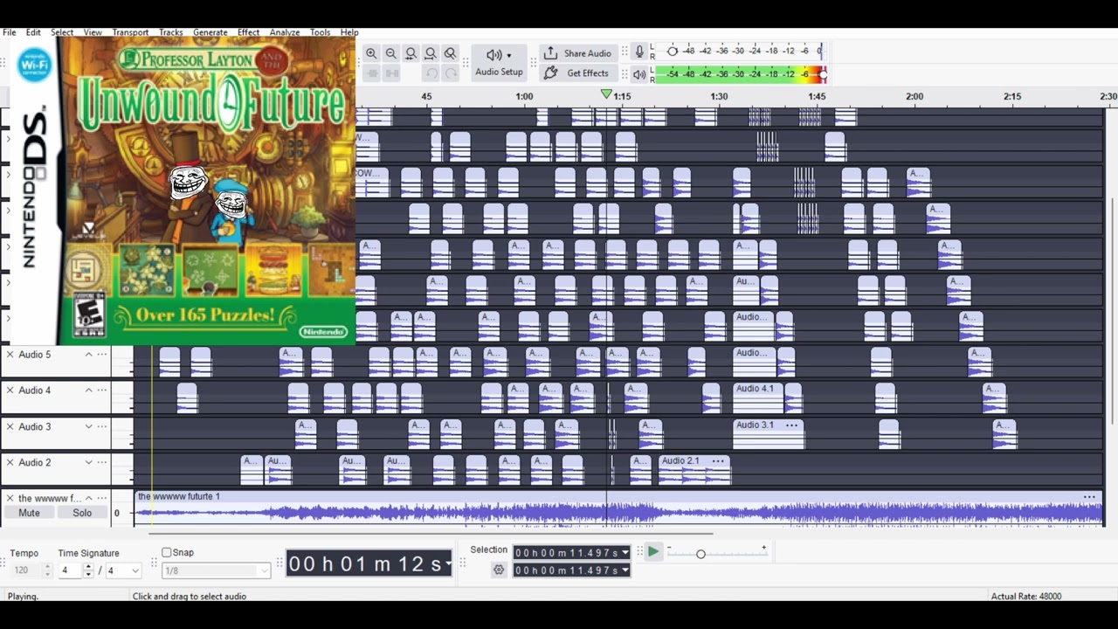Open Audio 2.1 clip options dots
The height and width of the screenshot is (629, 1118).
tap(718, 461)
